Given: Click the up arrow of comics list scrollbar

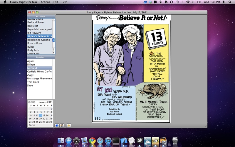Looking at the screenshot, I should (x=53, y=50).
